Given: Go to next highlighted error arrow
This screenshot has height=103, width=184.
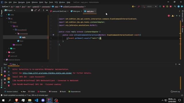Looking at the screenshot, I should tap(179, 16).
